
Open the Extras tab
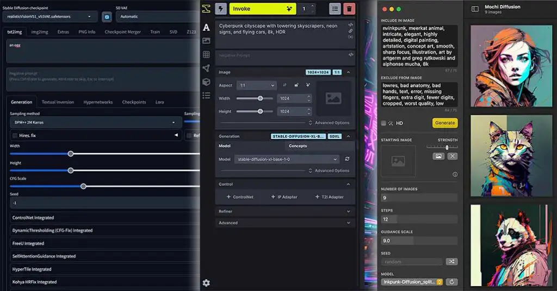[x=63, y=32]
